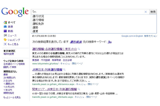
Task: Open 検索オプション link
Action: 150,36
